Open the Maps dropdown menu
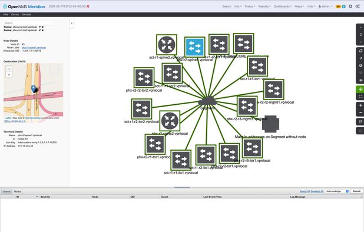Image resolution: width=364 pixels, height=232 pixels. [299, 6]
